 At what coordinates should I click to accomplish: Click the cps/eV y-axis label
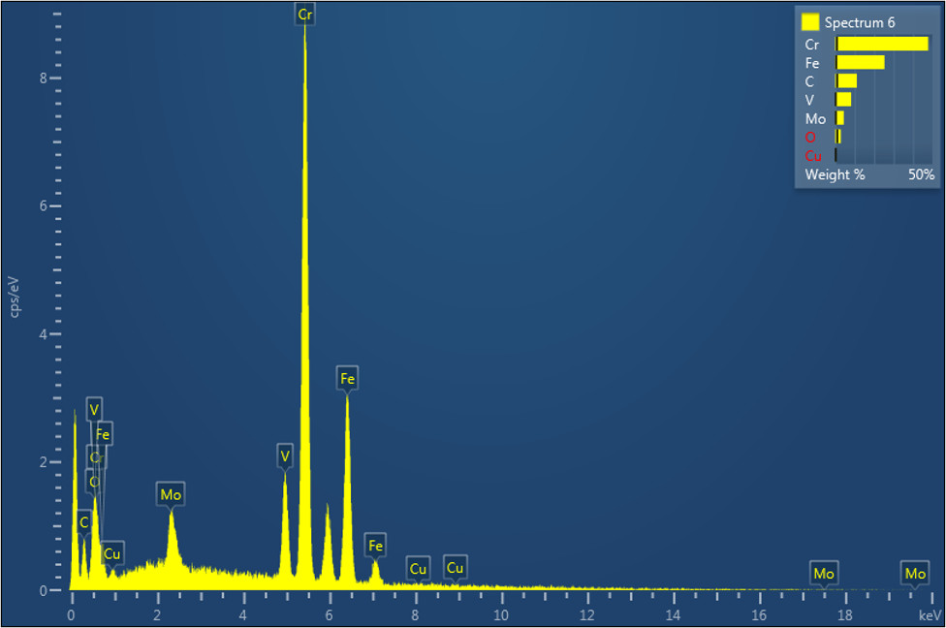tap(14, 297)
